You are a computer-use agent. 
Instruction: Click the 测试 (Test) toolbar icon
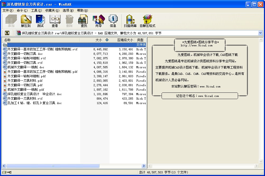(40, 21)
